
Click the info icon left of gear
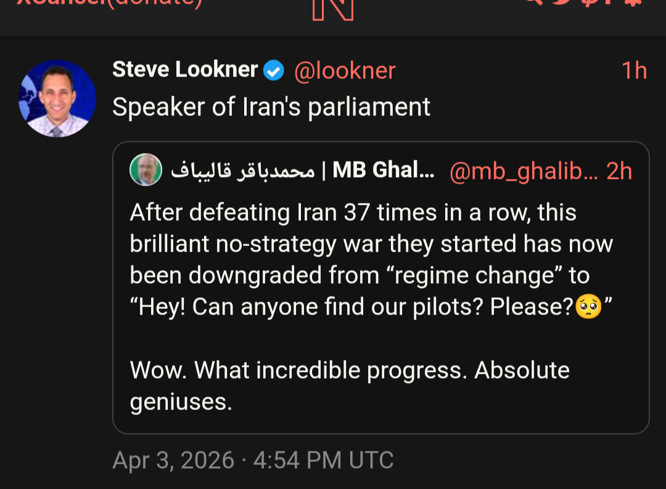(610, 2)
